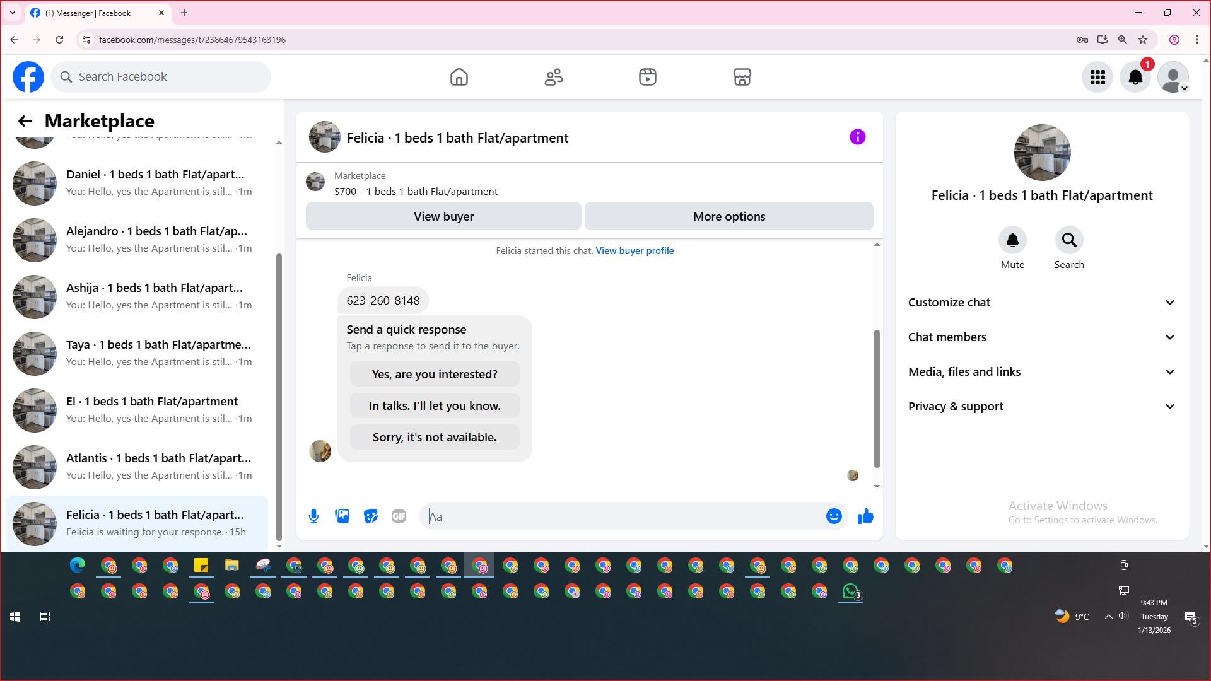Open the View buyer profile link
The width and height of the screenshot is (1211, 681).
click(635, 251)
